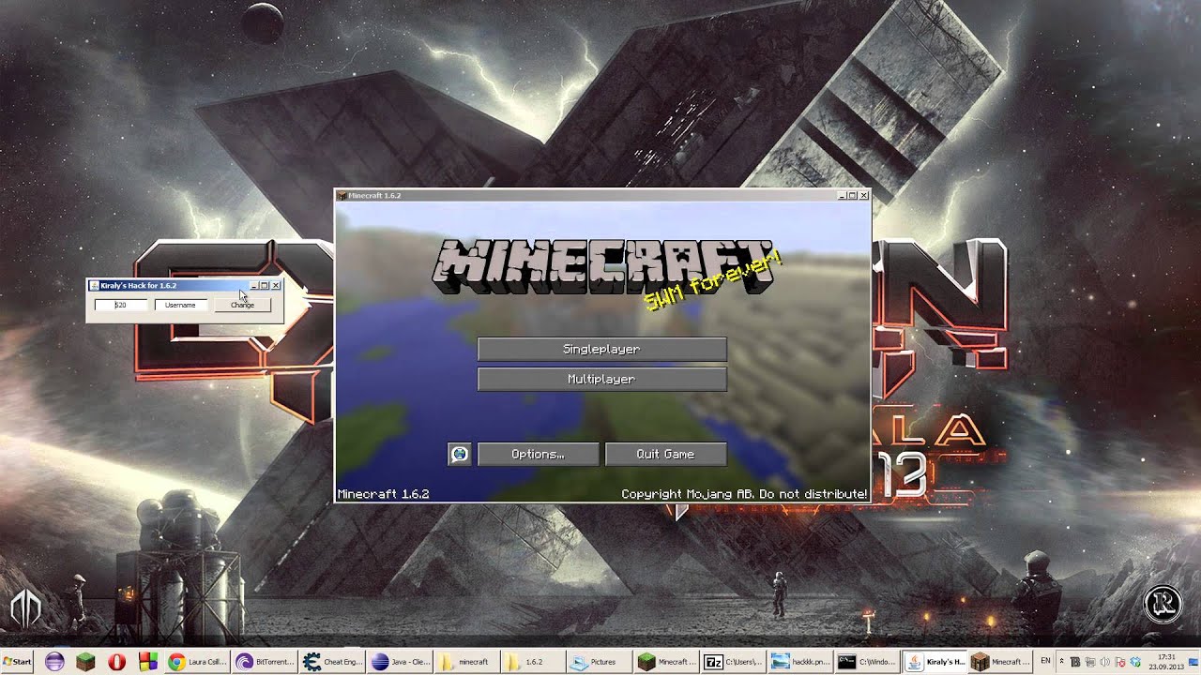This screenshot has height=675, width=1201.
Task: Focus the Username field in Kiraly's Hack
Action: [x=180, y=305]
